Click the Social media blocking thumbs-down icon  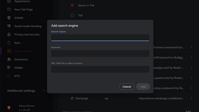click(x=9, y=26)
